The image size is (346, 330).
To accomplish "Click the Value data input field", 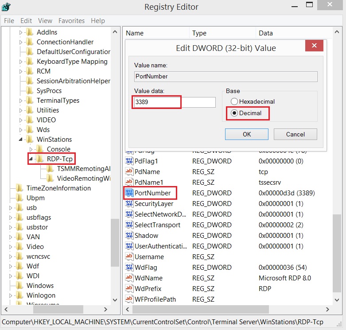I will click(x=175, y=102).
